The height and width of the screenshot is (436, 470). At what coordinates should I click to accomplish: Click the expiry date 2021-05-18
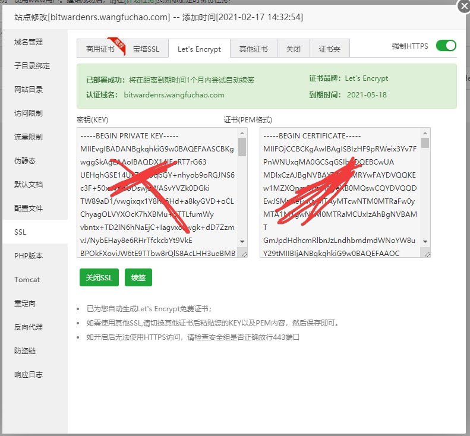367,95
